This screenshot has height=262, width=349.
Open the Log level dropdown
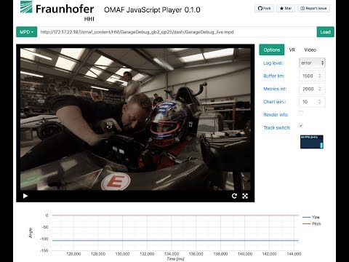pos(312,63)
